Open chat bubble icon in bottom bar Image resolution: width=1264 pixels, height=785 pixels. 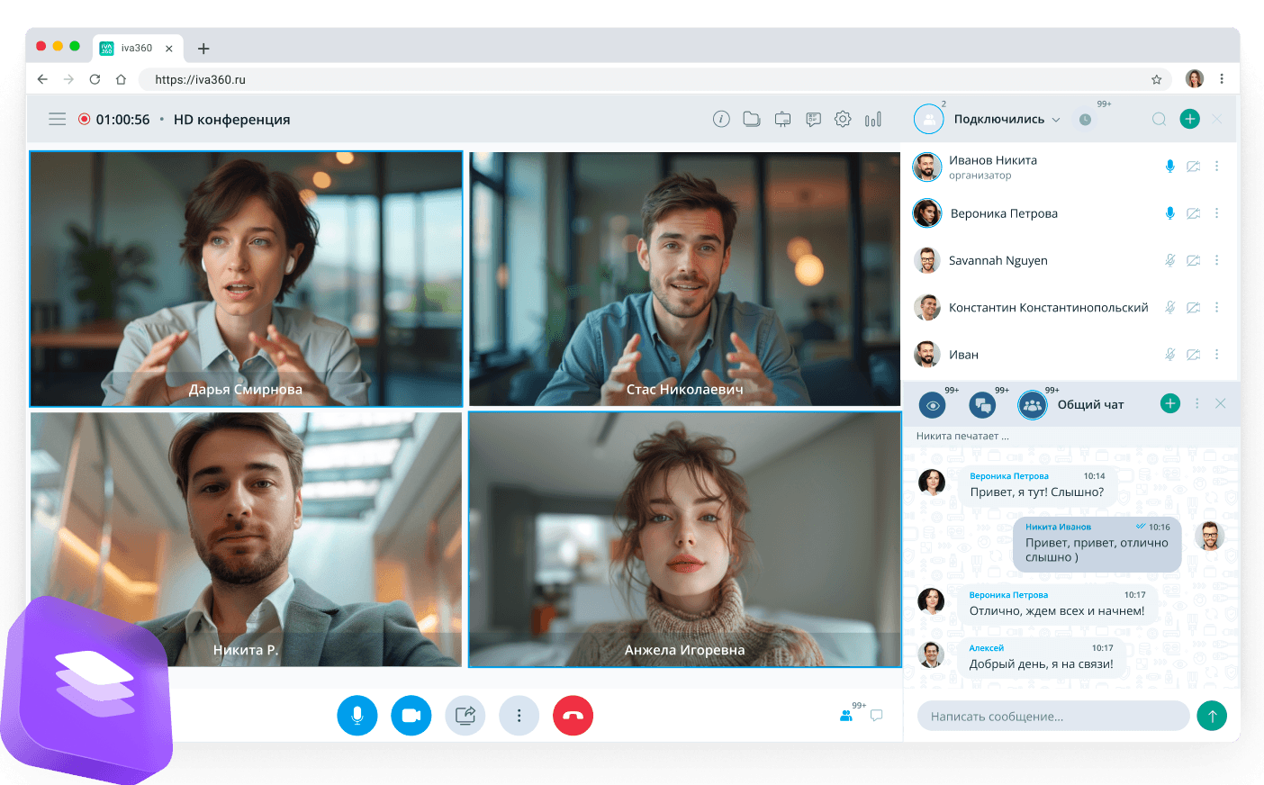(x=876, y=716)
